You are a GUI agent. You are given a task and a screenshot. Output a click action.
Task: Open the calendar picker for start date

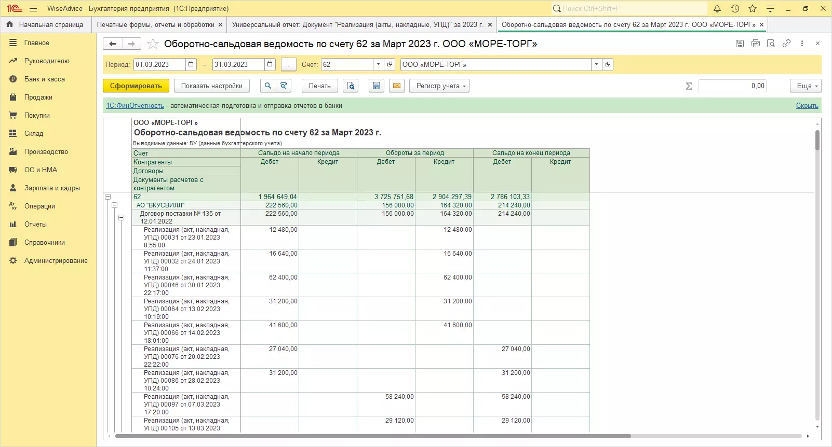(191, 64)
